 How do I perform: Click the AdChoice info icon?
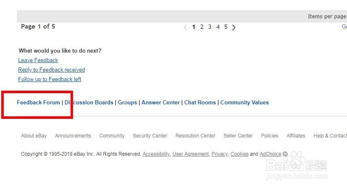pos(285,154)
